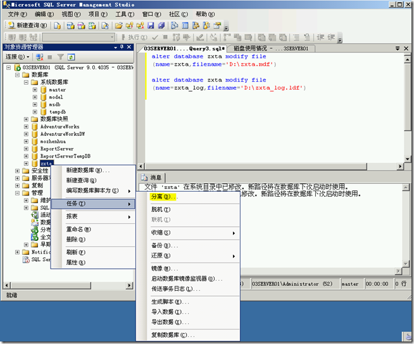Select 属性(R) in context menu

[x=93, y=262]
